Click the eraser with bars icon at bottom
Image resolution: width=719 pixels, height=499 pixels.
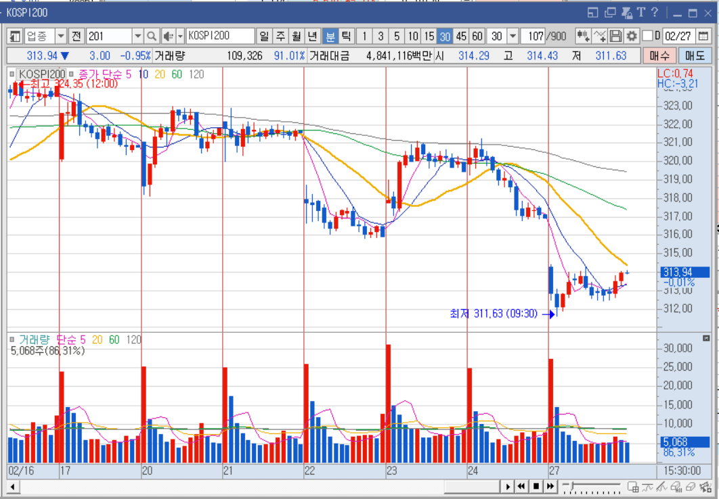point(676,487)
